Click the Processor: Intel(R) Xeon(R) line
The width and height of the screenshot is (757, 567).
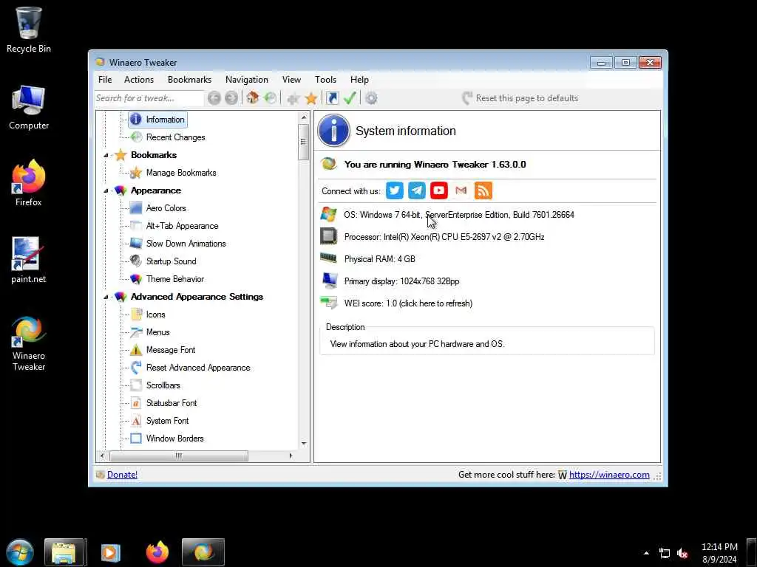tap(444, 237)
